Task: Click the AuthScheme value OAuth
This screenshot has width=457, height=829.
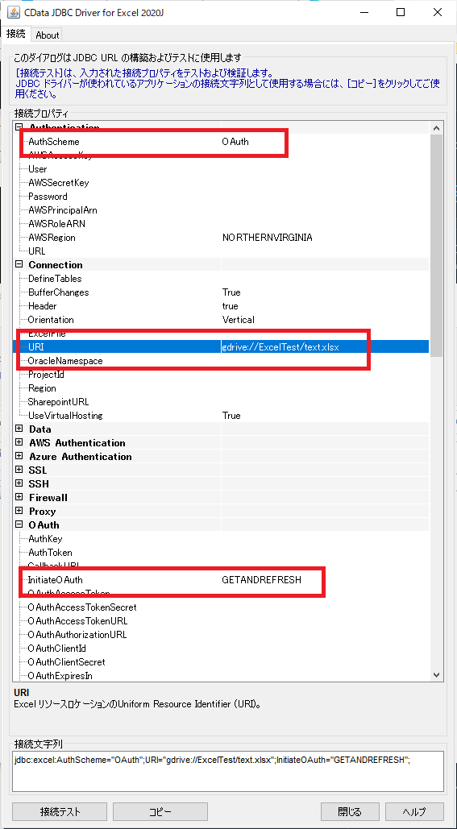Action: (235, 142)
